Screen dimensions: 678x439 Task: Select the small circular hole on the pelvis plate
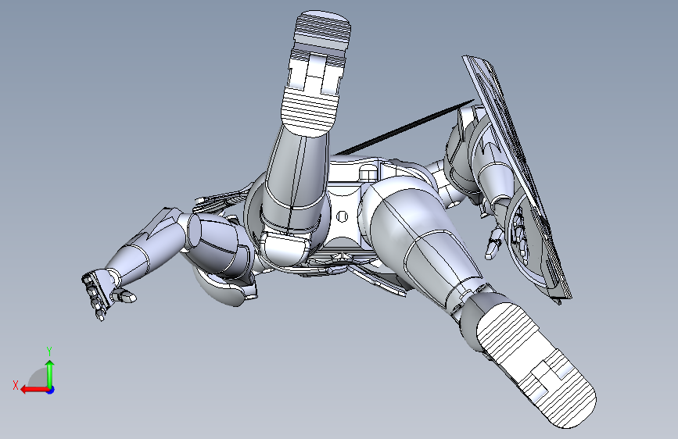[x=342, y=216]
